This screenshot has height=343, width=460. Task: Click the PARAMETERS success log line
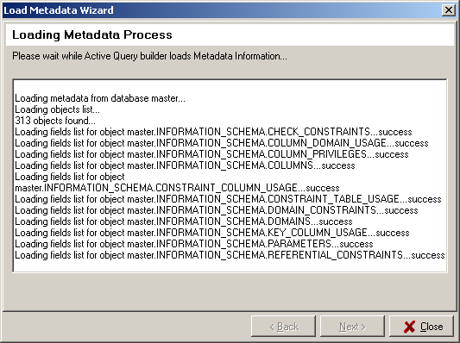(x=194, y=244)
